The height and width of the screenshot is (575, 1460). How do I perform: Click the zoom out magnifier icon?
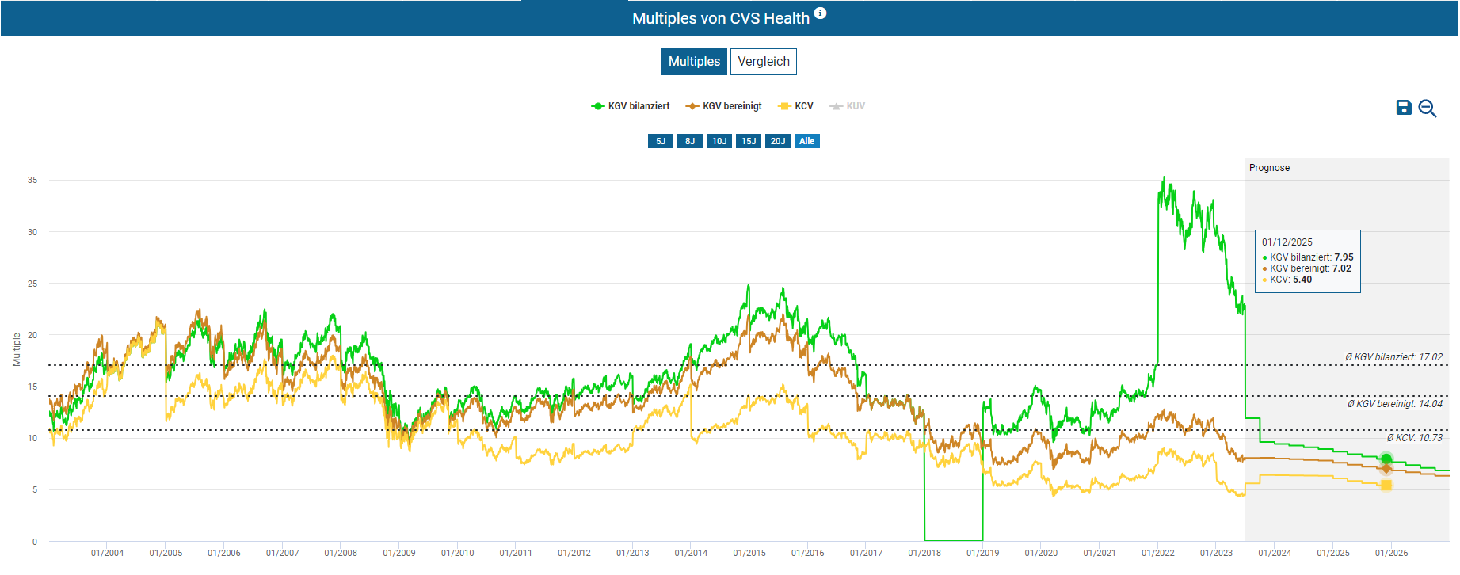coord(1427,109)
